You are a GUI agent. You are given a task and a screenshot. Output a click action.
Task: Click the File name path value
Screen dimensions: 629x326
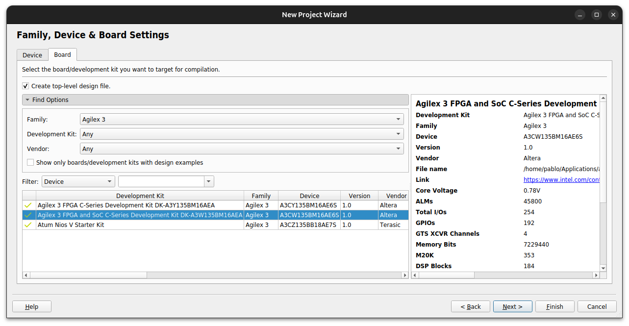tap(562, 169)
